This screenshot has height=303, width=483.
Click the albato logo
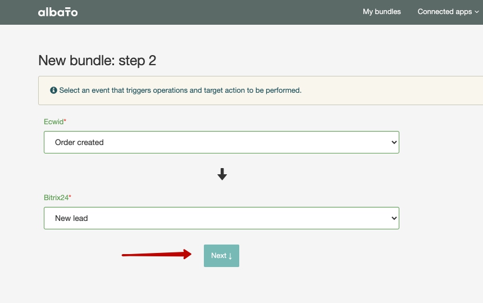click(x=58, y=12)
